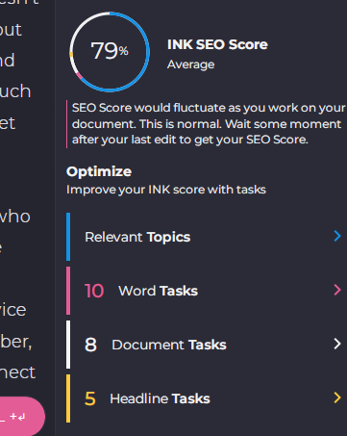Open the Headline Tasks row label
Image resolution: width=347 pixels, height=436 pixels.
(x=160, y=398)
